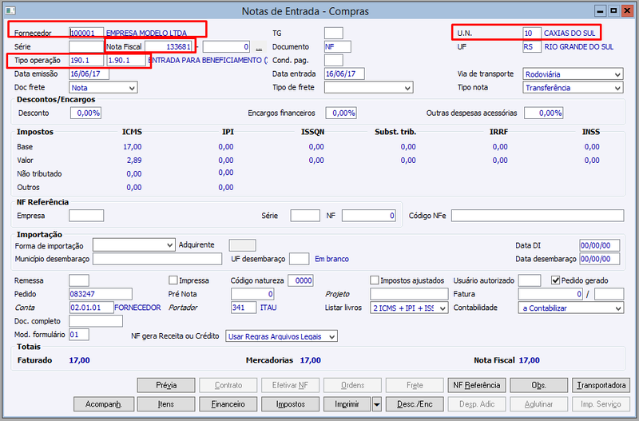
Task: Click the Conta field 02.01.01
Action: tap(91, 308)
